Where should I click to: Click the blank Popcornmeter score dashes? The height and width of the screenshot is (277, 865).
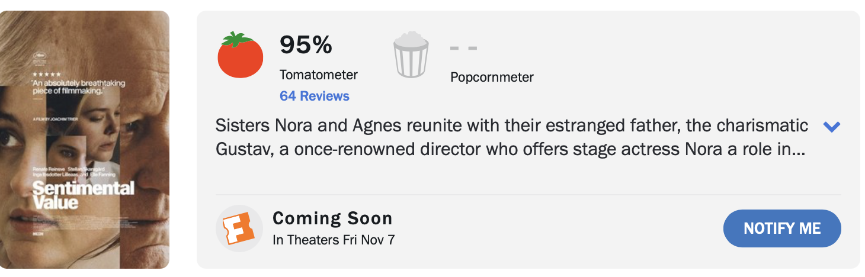coord(463,47)
